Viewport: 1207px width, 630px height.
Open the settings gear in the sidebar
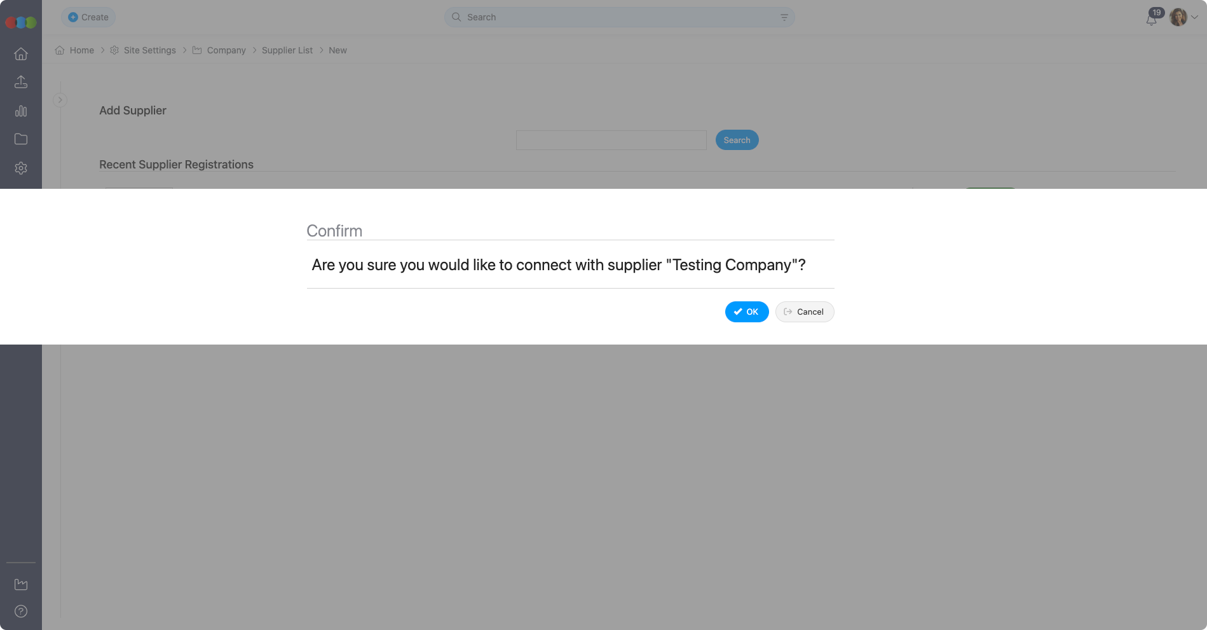21,168
